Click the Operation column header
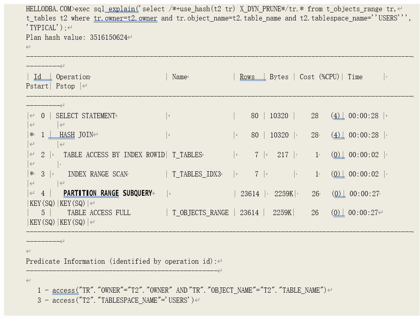The image size is (420, 318). (x=73, y=77)
